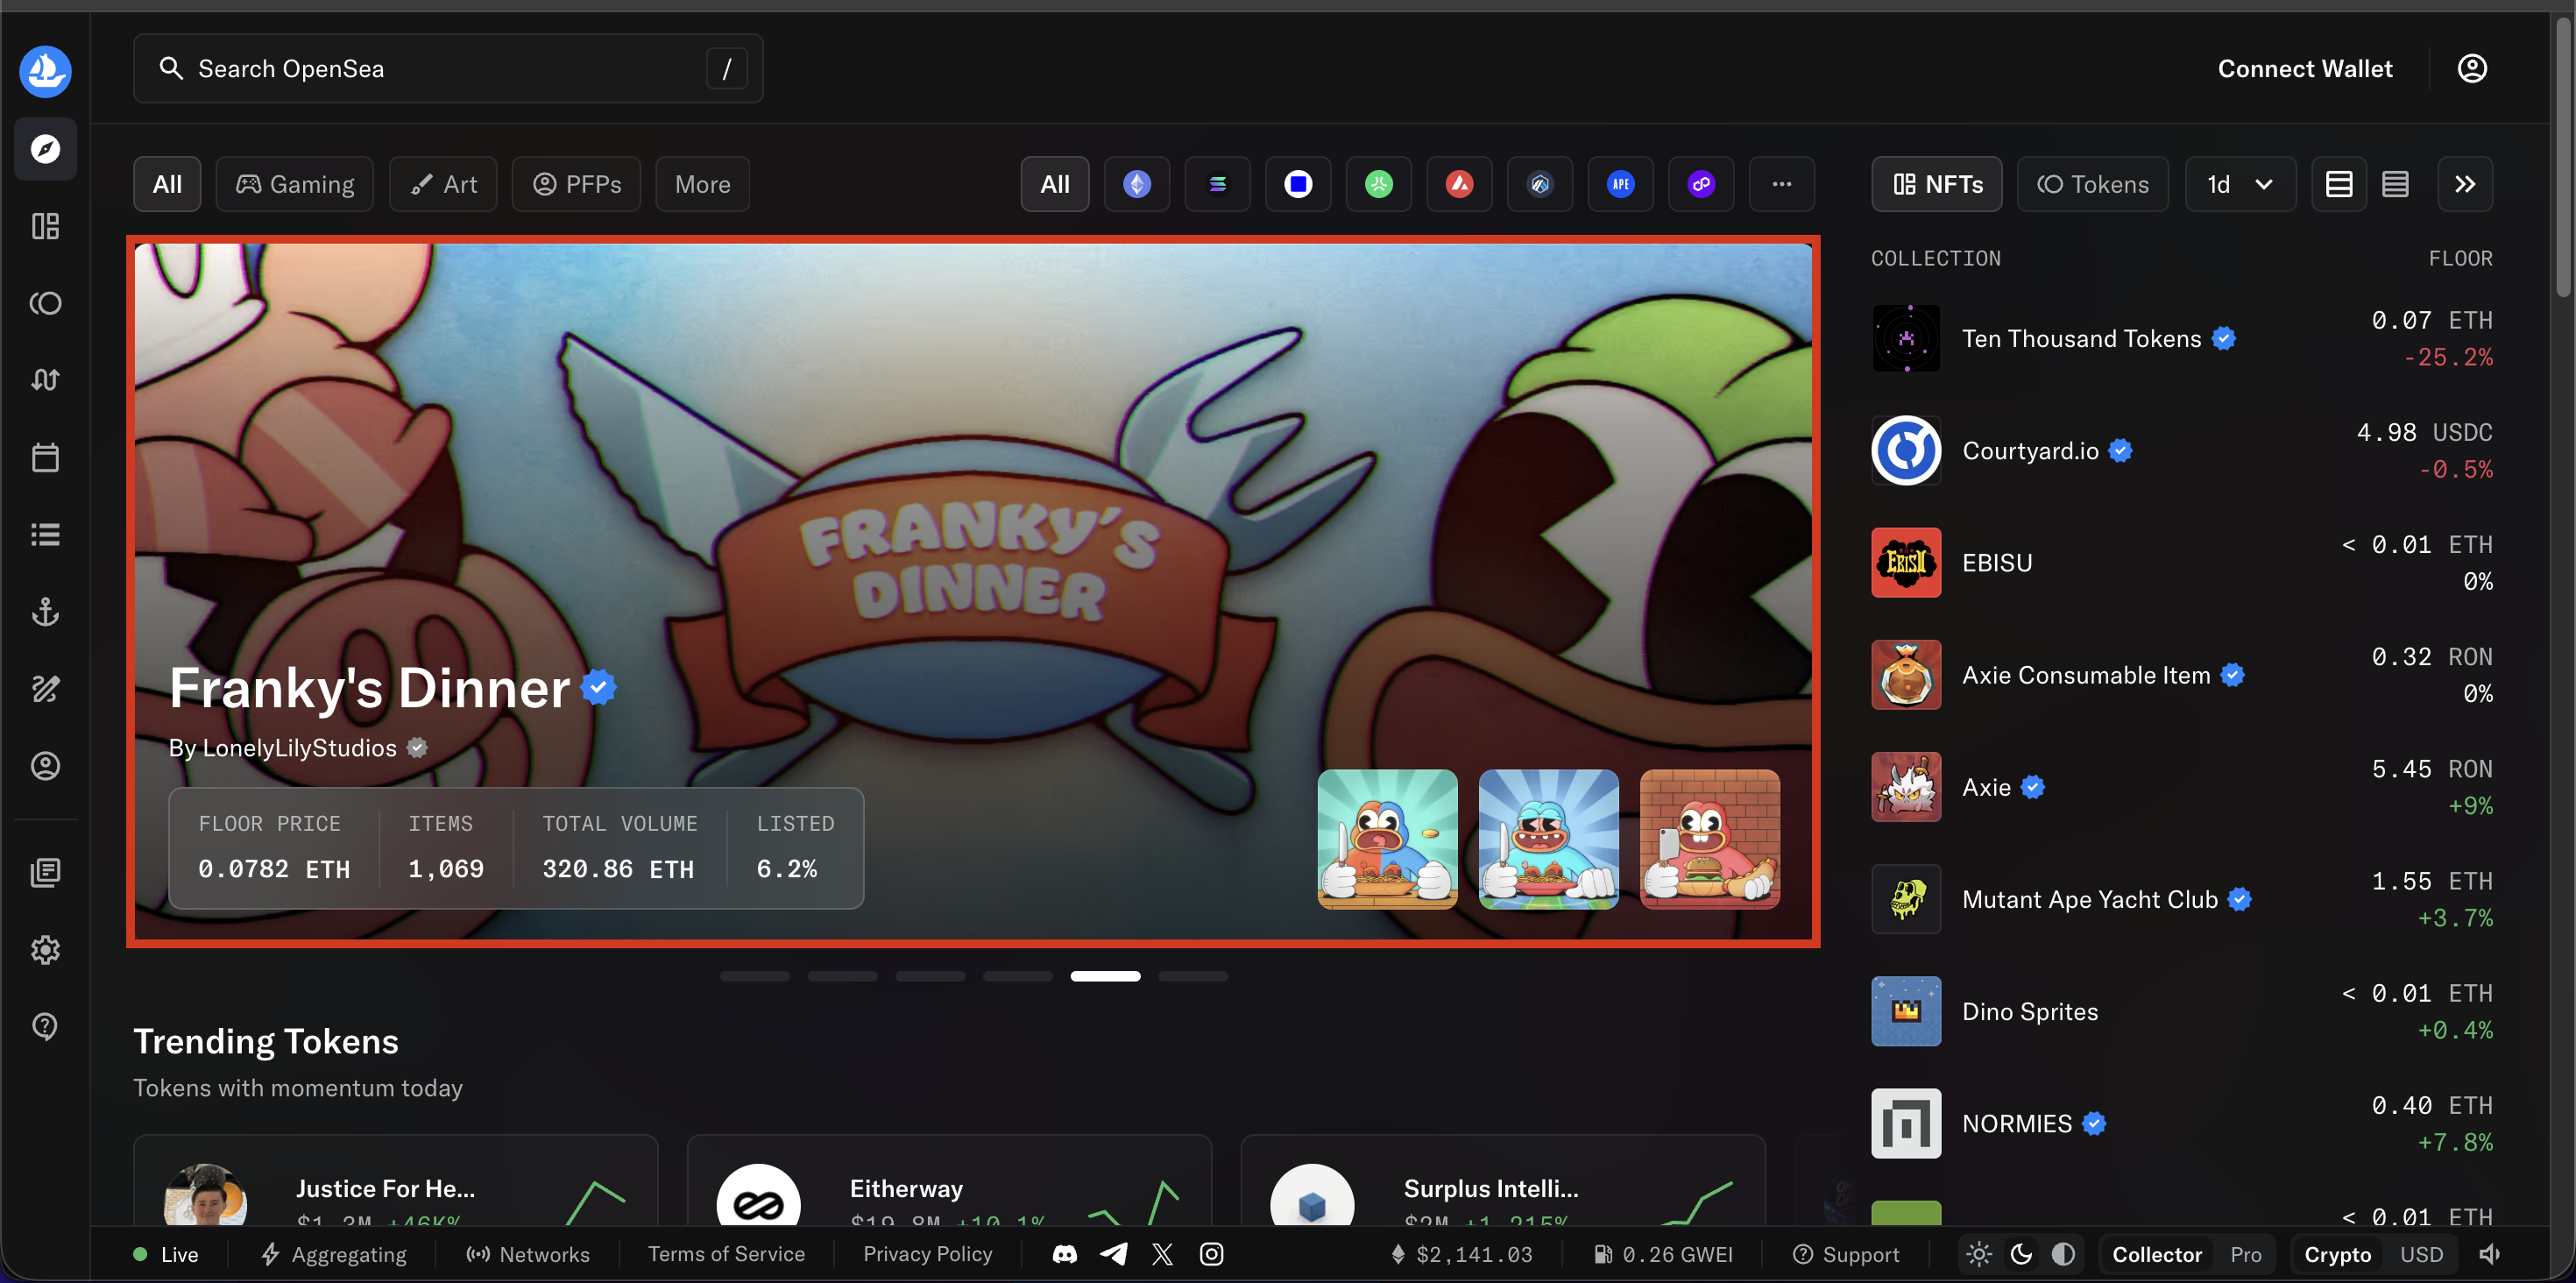Click Networks in footer
Screen dimensions: 2576x1283
tap(528, 1254)
